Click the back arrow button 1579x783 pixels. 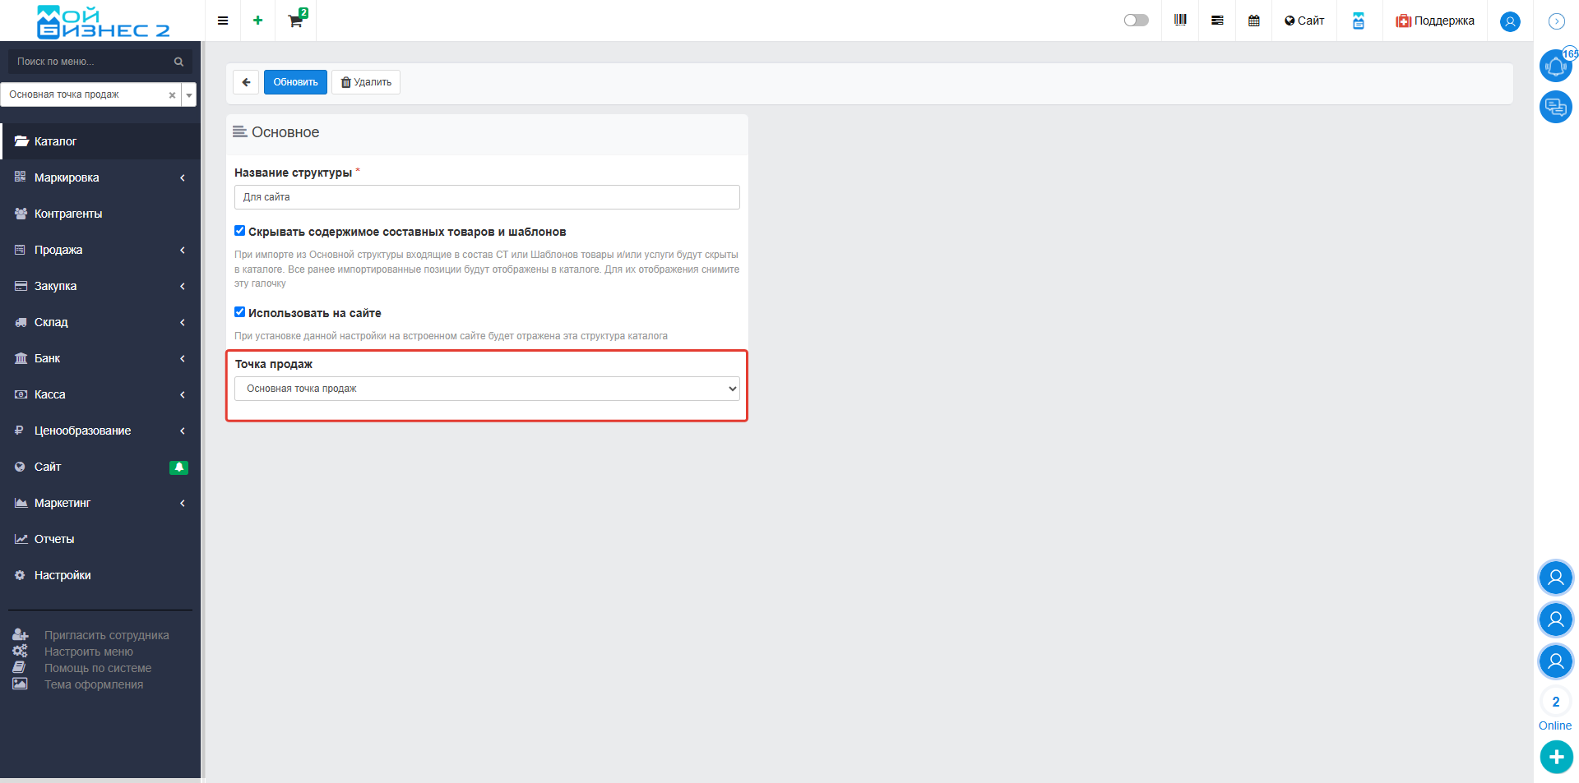(x=246, y=82)
